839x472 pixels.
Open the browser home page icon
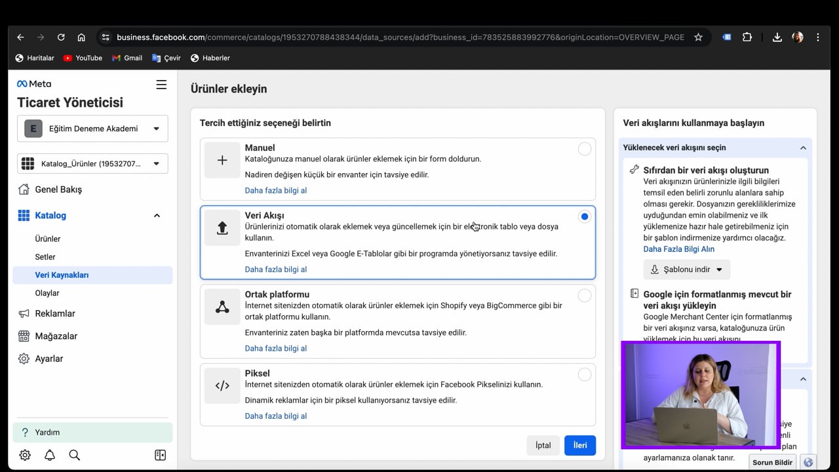tap(81, 37)
